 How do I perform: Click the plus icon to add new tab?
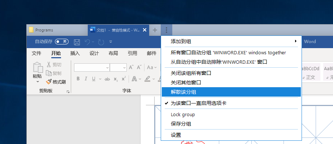[x=155, y=30]
